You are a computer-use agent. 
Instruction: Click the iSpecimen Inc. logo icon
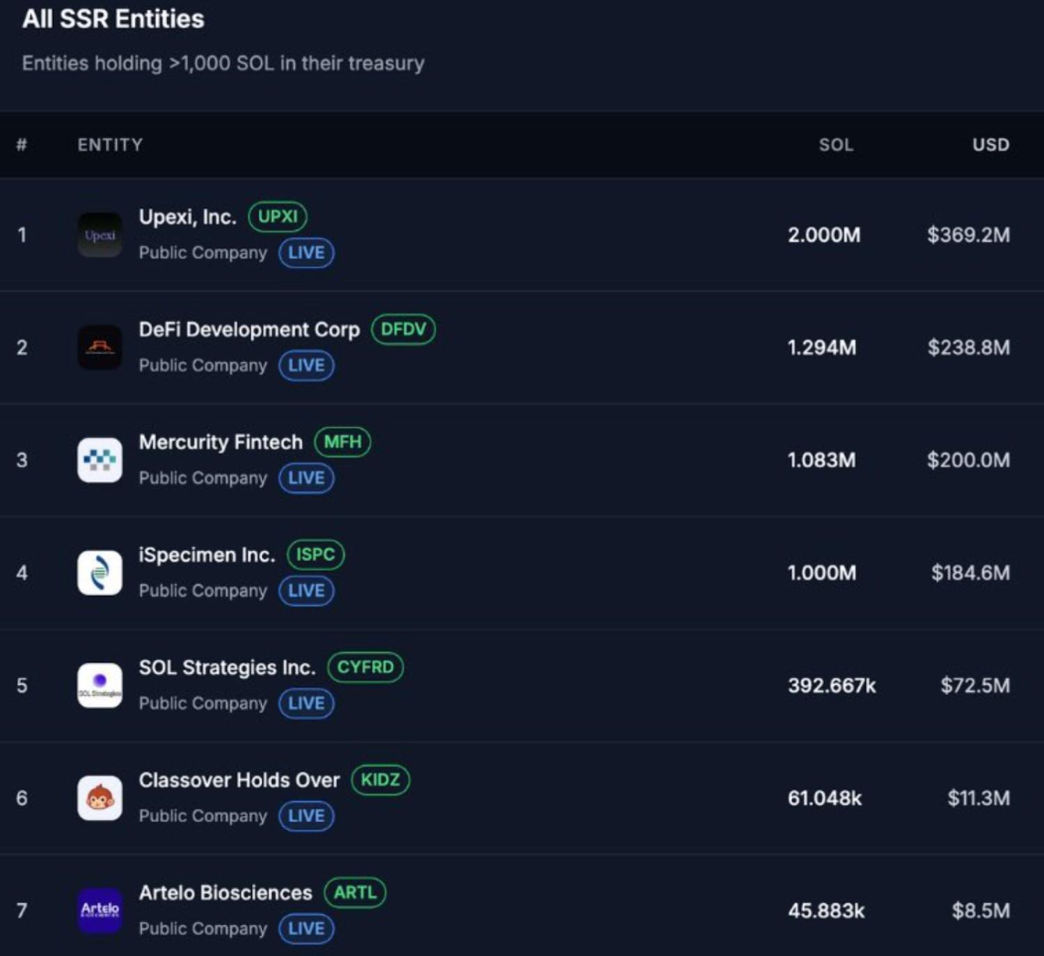100,573
